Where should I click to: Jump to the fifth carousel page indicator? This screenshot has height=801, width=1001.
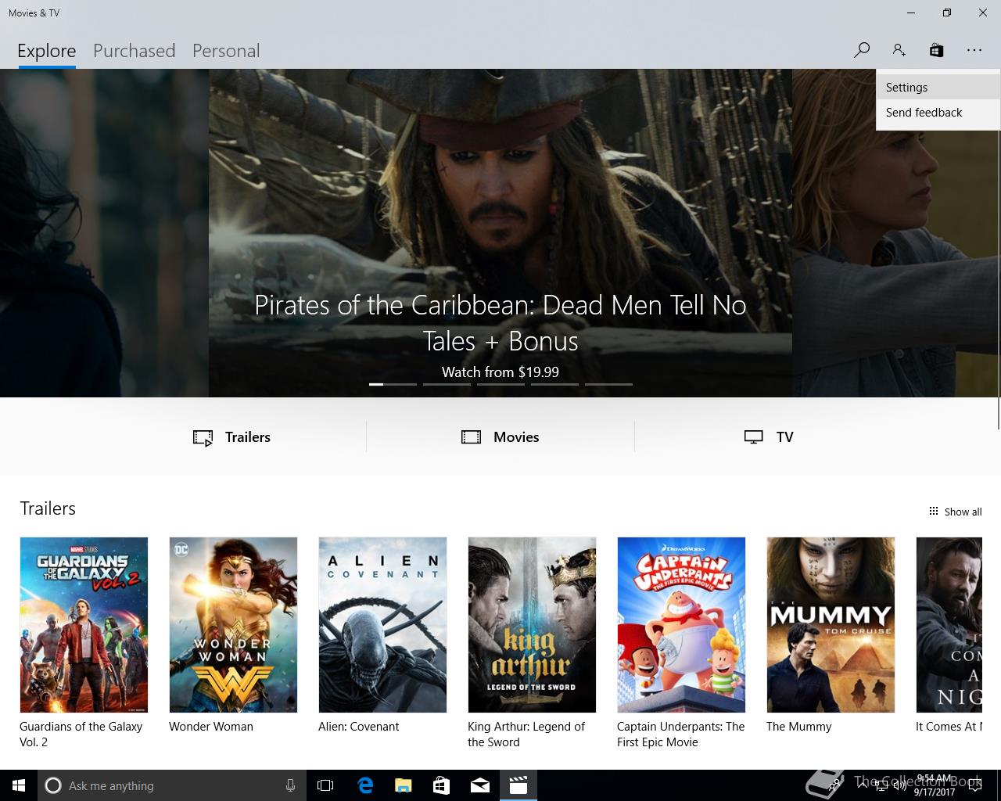(x=608, y=384)
